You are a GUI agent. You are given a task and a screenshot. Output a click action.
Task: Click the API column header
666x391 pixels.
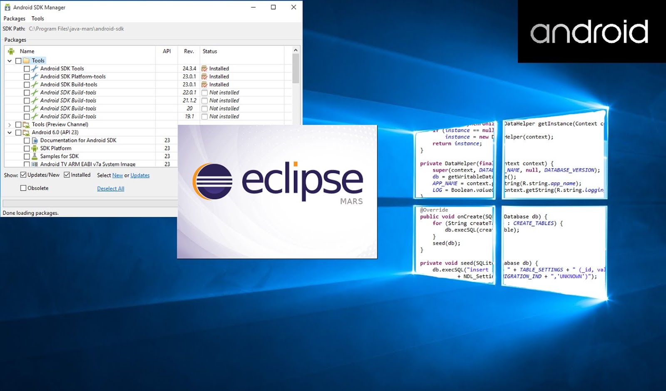pos(167,51)
